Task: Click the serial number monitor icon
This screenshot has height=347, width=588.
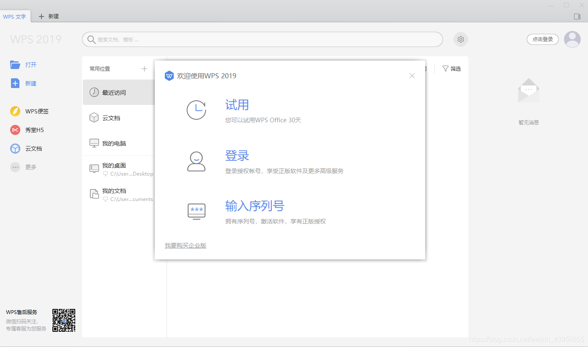Action: (x=197, y=211)
